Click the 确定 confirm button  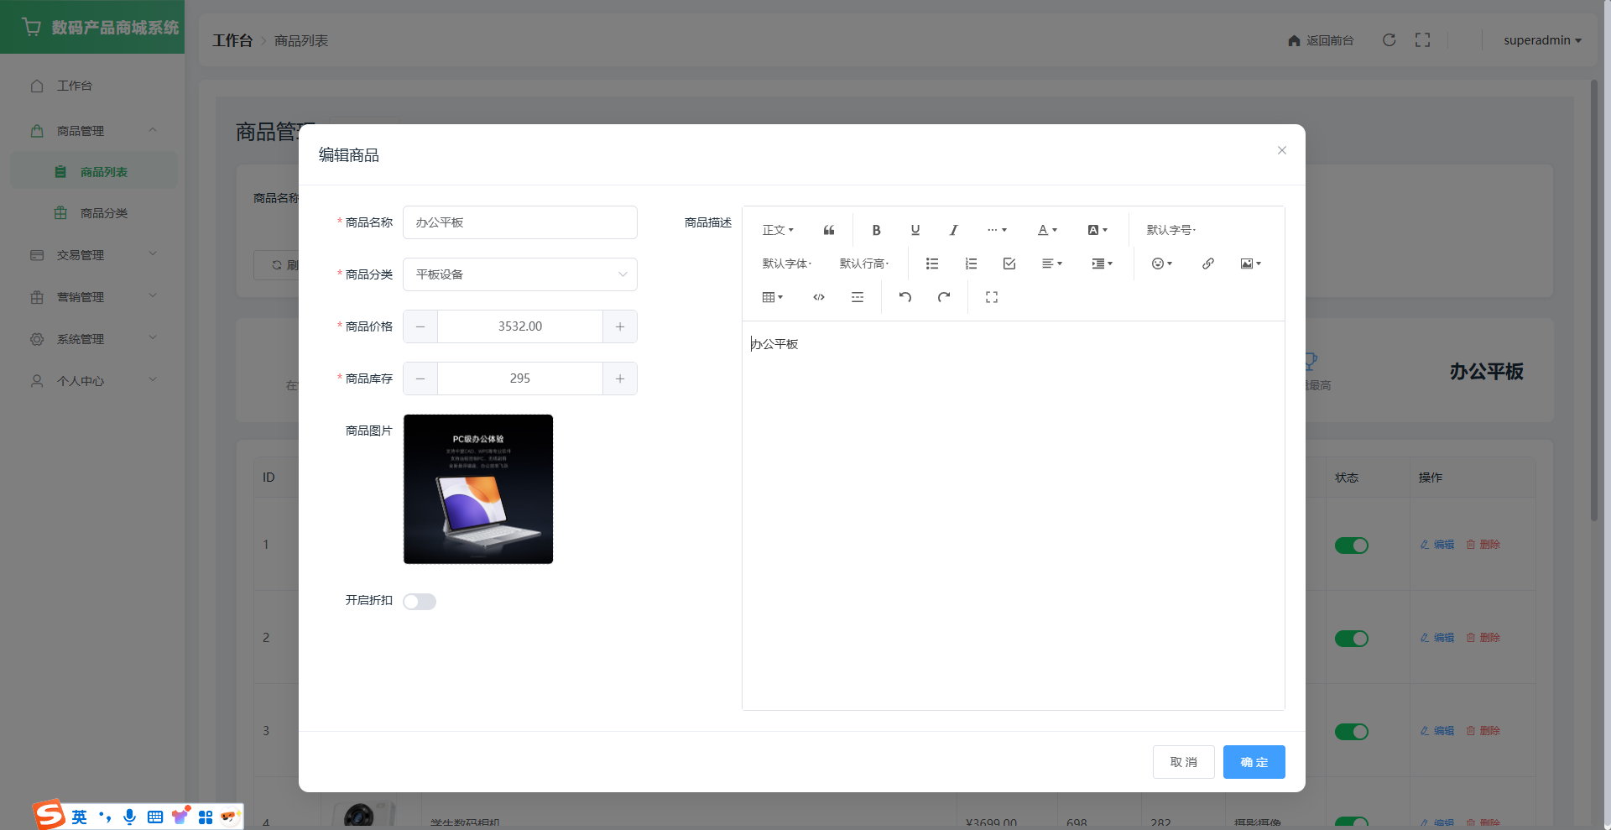(1254, 762)
